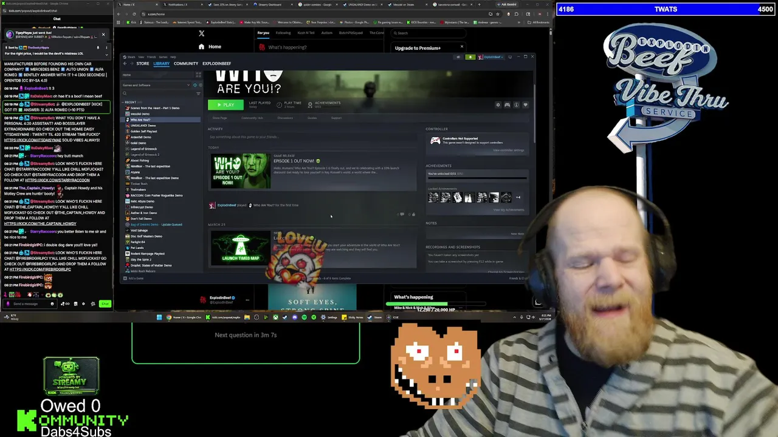Open Store Page link under Play button
778x437 pixels.
click(x=219, y=118)
